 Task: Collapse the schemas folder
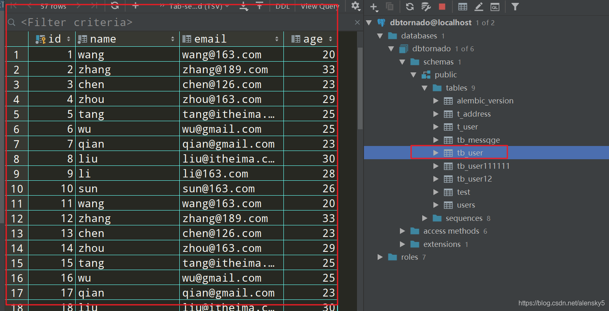point(402,62)
